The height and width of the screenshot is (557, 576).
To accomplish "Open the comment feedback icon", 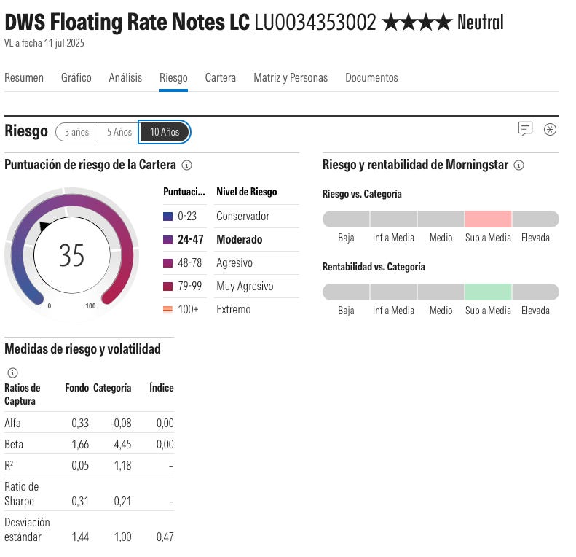I will click(525, 128).
